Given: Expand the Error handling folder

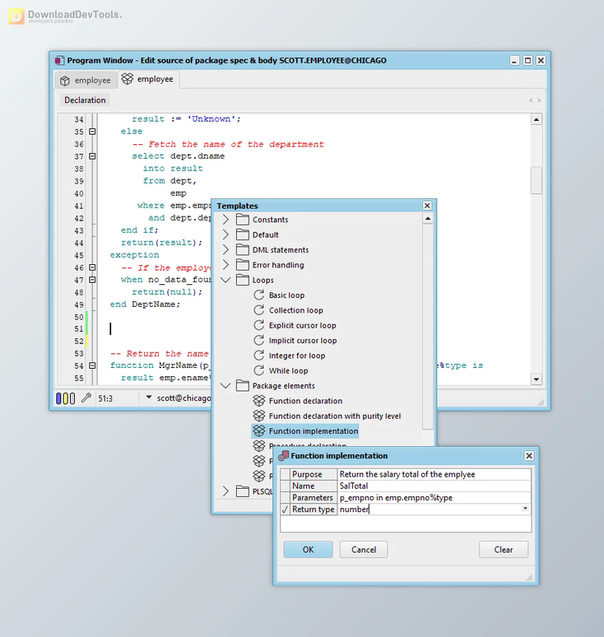Looking at the screenshot, I should (225, 265).
